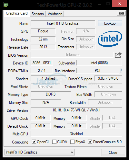This screenshot has height=160, width=129.
Task: Click the Memory clock field in Default Clock row
Action: tap(77, 126)
